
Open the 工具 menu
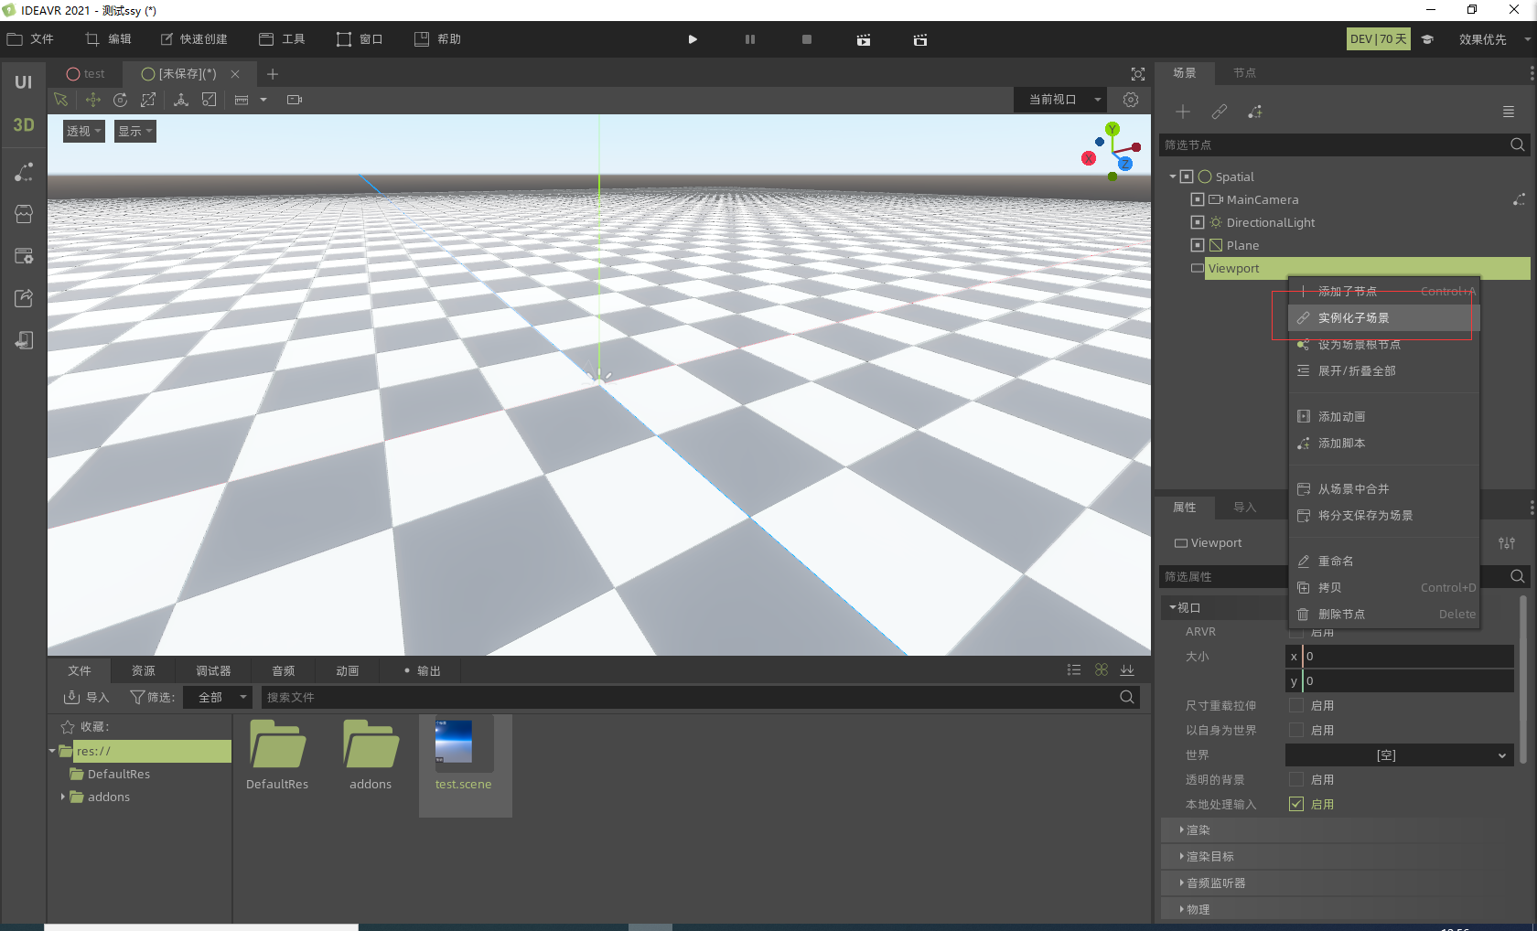282,39
